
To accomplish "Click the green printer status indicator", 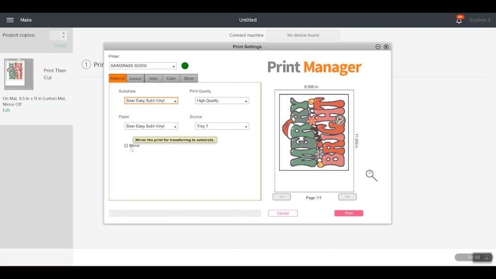I will tap(185, 66).
